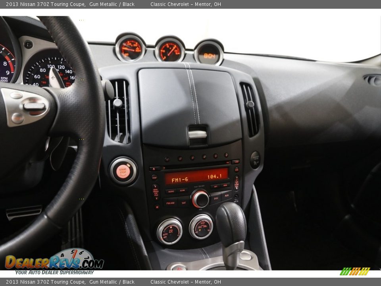
Task: Select radio preset button 2
Action: [x=180, y=158]
